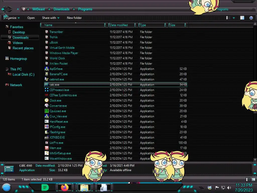
Task: Navigate to Downloads breadcrumb in address bar
Action: (61, 9)
